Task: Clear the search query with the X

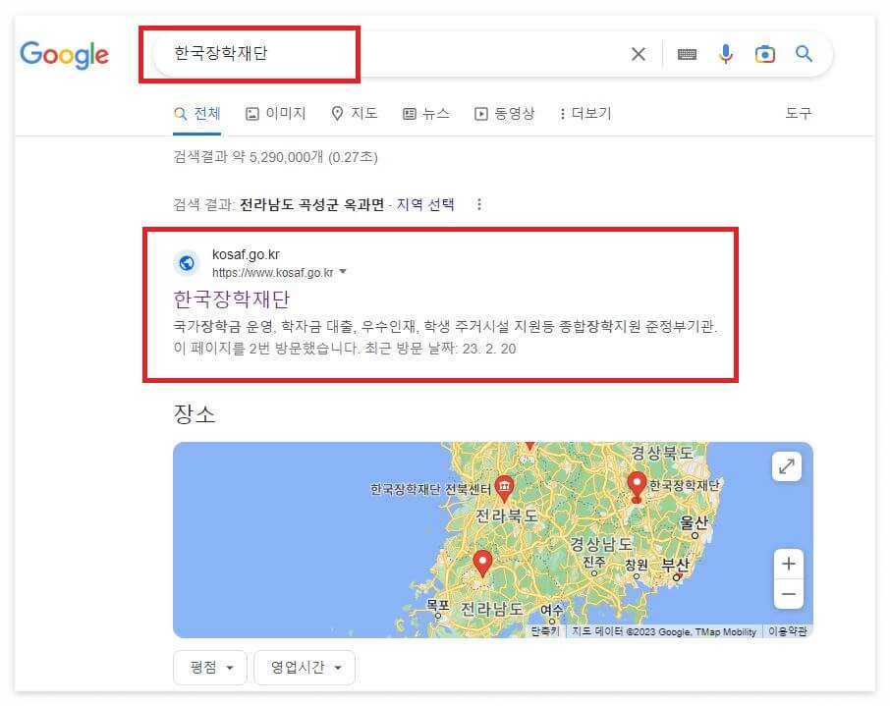Action: [638, 54]
